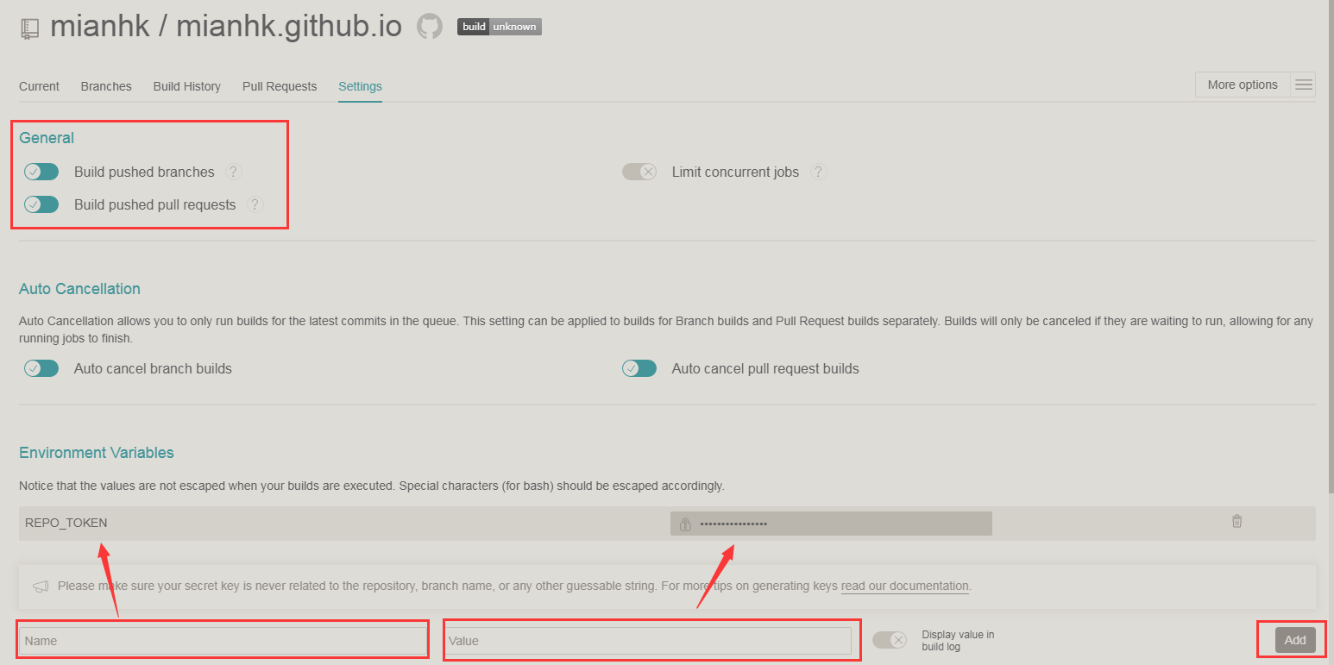This screenshot has width=1334, height=665.
Task: Select the Settings tab
Action: click(x=360, y=86)
